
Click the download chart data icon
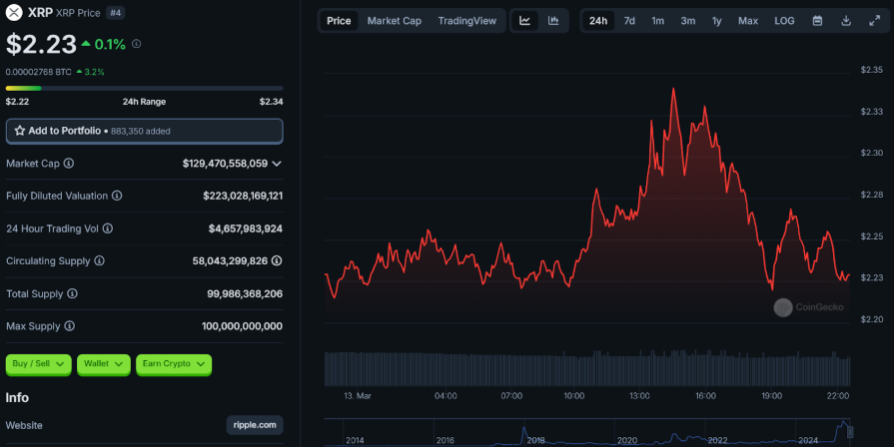click(x=846, y=21)
